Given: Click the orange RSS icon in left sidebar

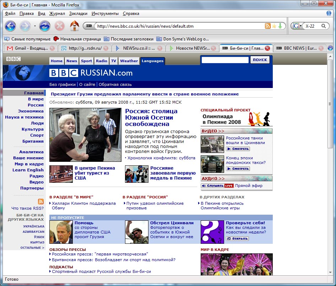Looking at the screenshot, I should point(41,202).
